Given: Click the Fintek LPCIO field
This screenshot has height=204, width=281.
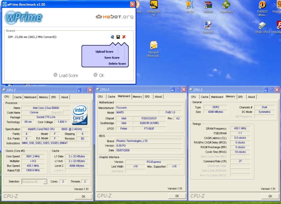Looking at the screenshot, I should pyautogui.click(x=124, y=128).
